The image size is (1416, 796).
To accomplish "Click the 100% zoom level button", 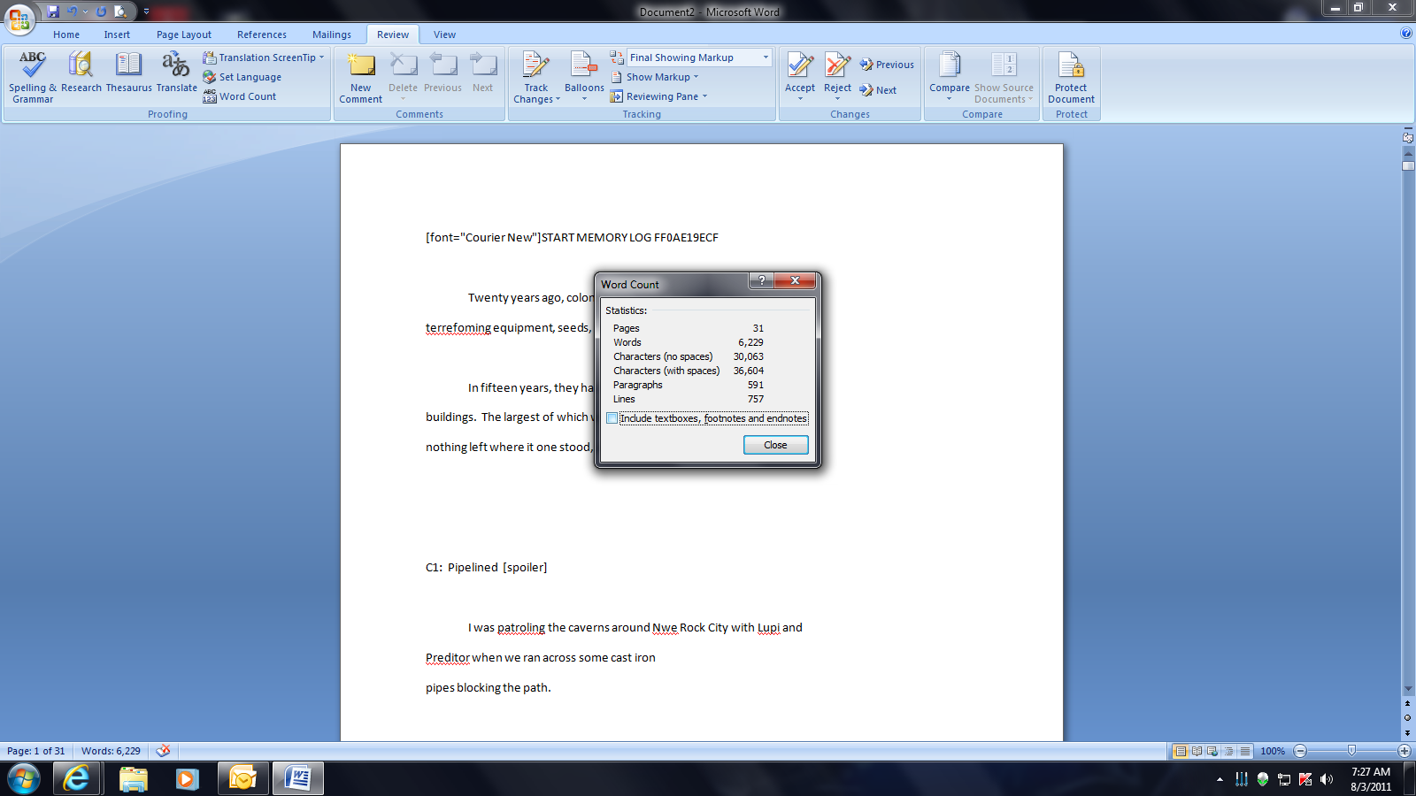I will [1273, 751].
